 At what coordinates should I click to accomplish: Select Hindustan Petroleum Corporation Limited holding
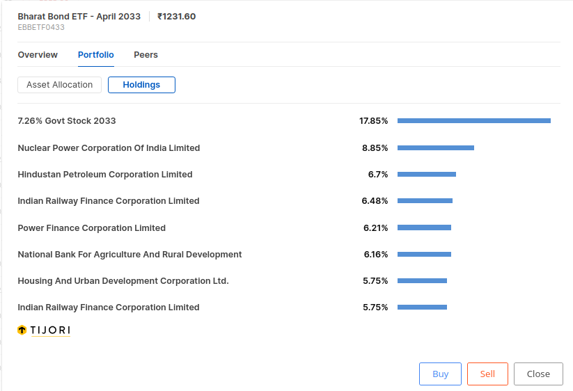point(105,175)
